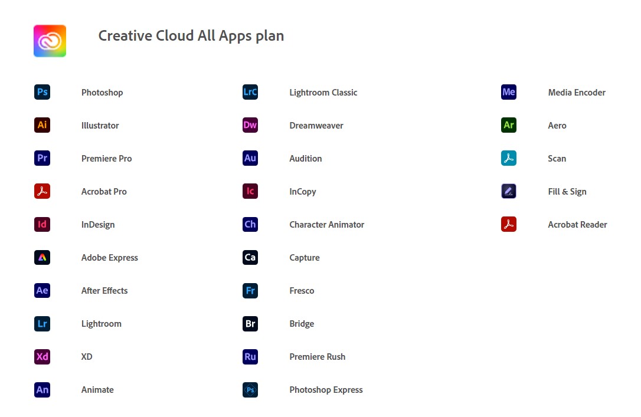Screen dimensions: 641x417
Task: Select the After Effects Ae icon
Action: pyautogui.click(x=42, y=290)
